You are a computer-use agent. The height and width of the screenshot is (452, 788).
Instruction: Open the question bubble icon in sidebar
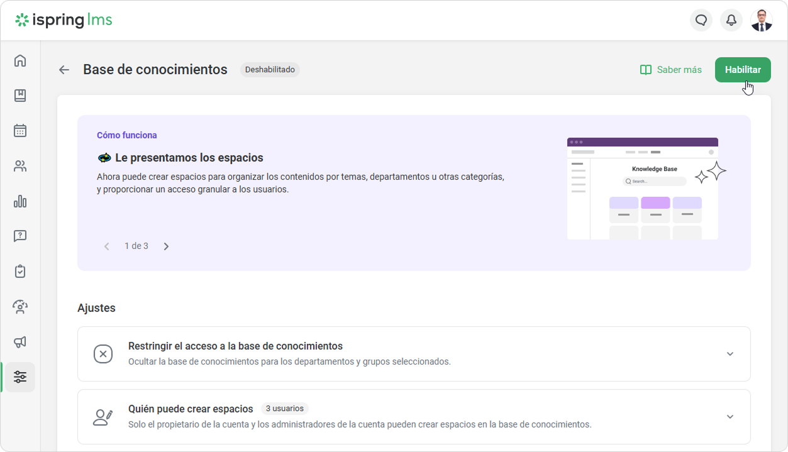[20, 236]
